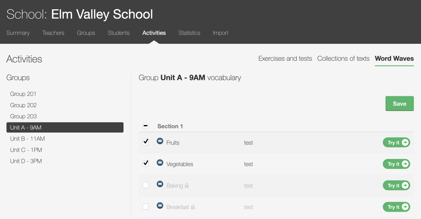Click the lock icon next to Baking
The height and width of the screenshot is (219, 421).
coord(187,185)
